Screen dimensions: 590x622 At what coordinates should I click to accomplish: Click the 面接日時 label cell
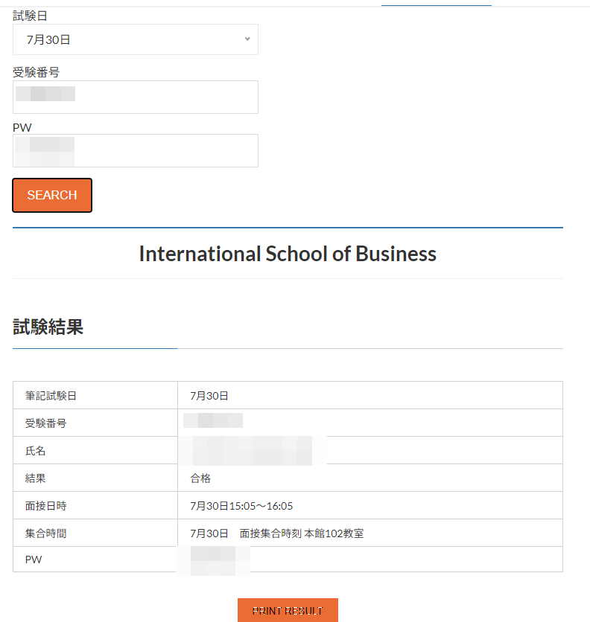tap(45, 506)
